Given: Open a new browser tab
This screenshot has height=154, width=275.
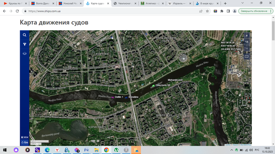Looking at the screenshot, I should tap(225, 3).
